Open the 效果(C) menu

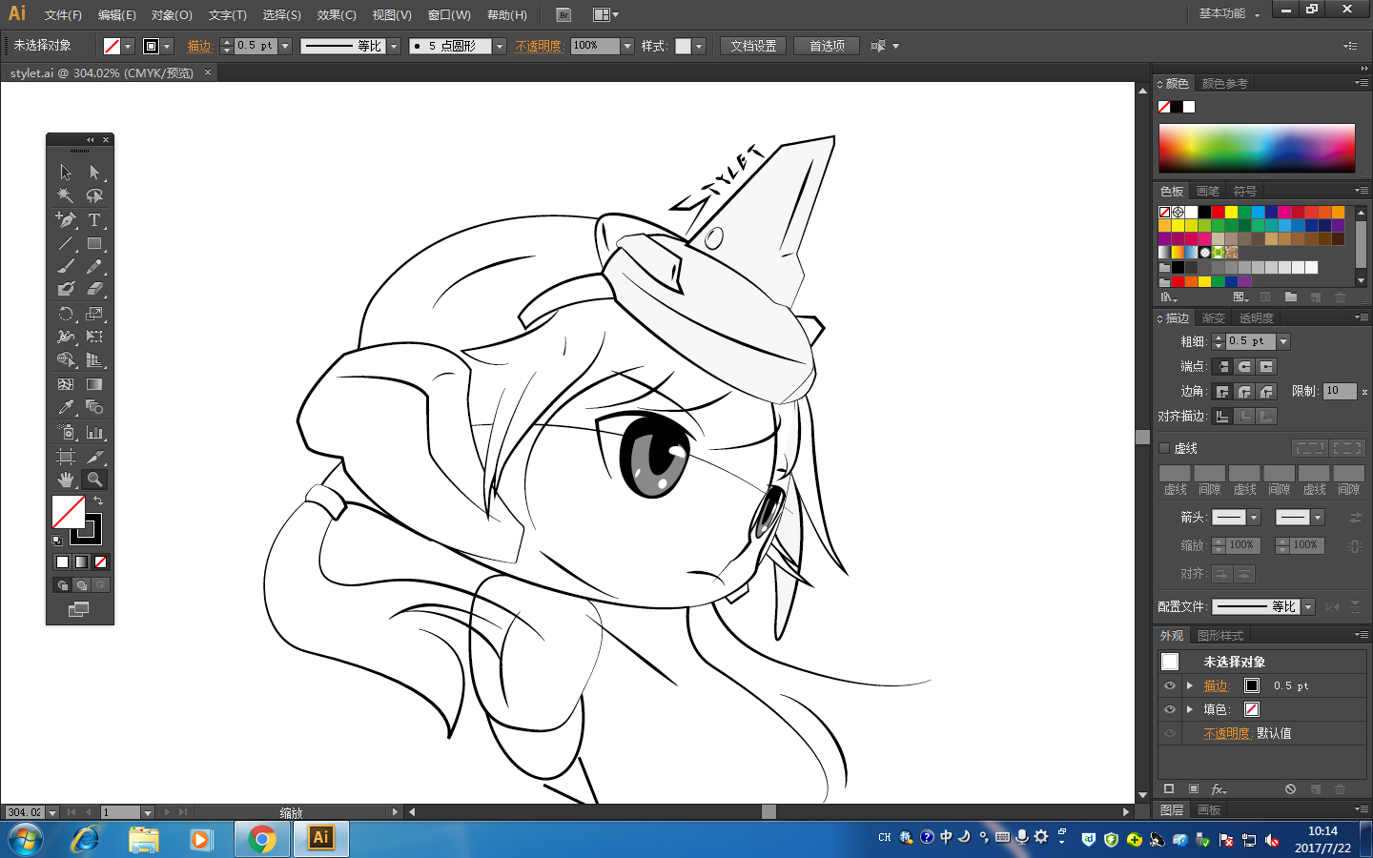(337, 15)
